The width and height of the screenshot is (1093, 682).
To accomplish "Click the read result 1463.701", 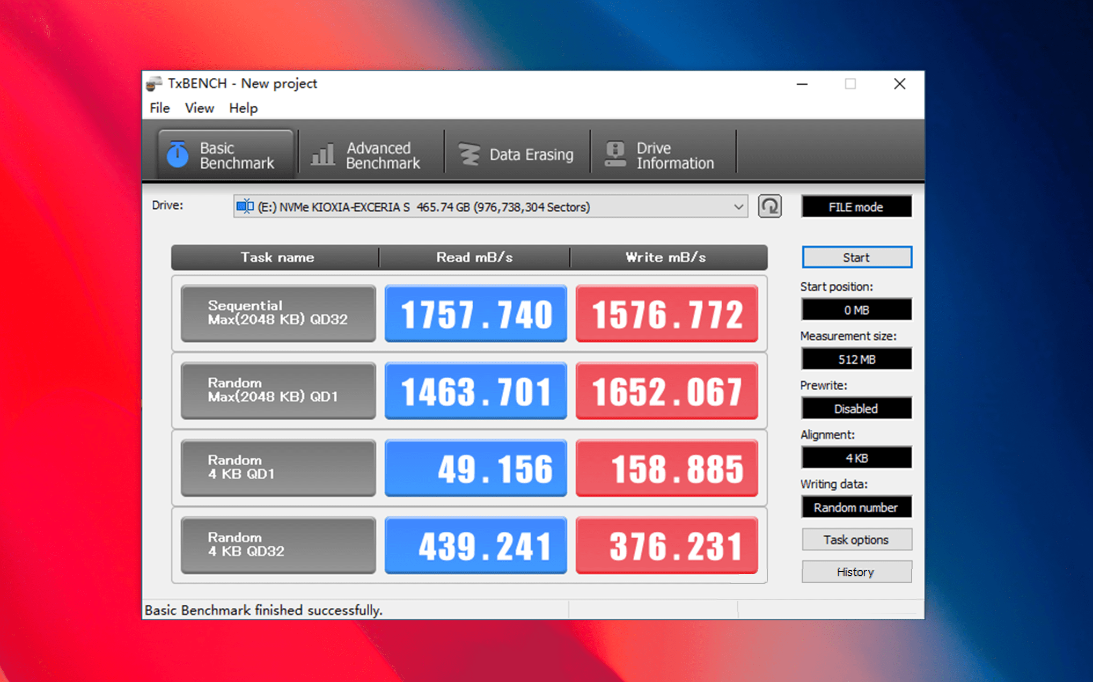I will point(475,391).
